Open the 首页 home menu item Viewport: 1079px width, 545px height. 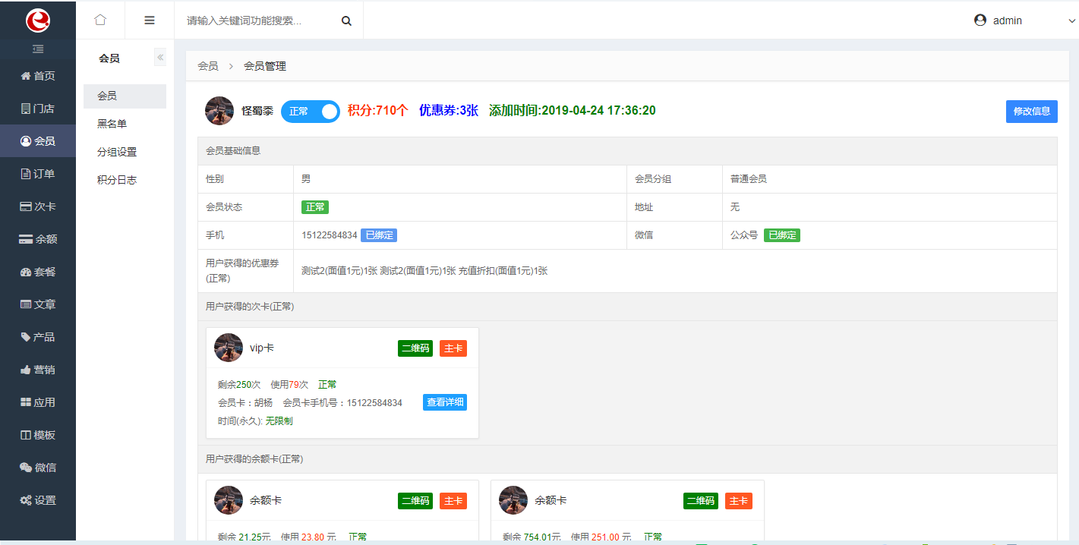click(38, 76)
